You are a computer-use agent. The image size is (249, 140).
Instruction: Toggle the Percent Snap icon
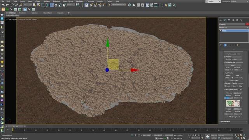click(x=100, y=5)
